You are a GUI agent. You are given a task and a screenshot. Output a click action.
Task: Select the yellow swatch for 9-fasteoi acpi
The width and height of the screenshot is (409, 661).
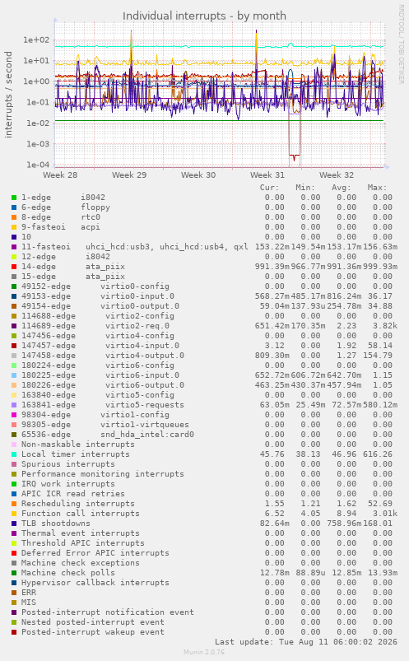[14, 227]
